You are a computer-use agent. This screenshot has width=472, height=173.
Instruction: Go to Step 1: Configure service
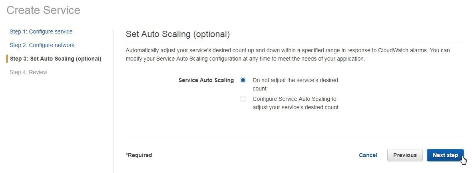(x=41, y=31)
